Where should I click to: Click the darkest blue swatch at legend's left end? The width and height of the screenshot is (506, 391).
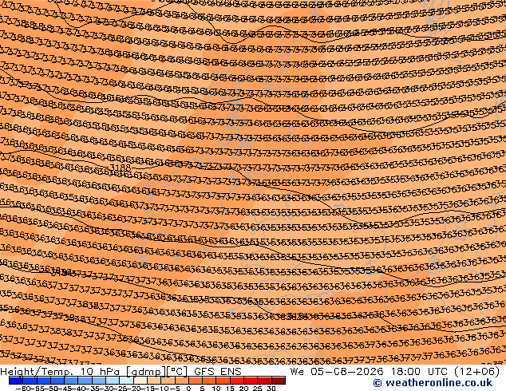pyautogui.click(x=16, y=381)
